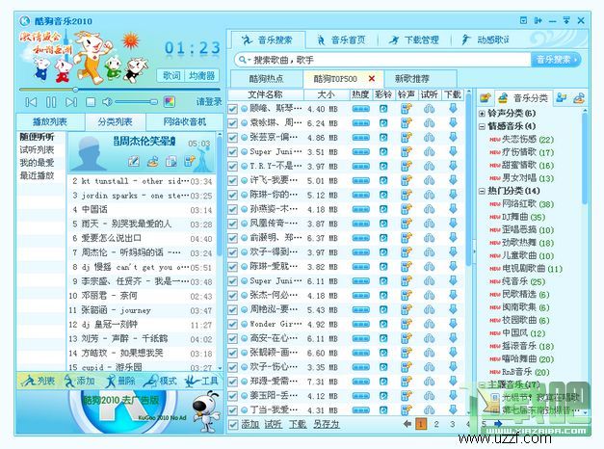Image resolution: width=604 pixels, height=449 pixels.
Task: Download the 孙燕姿 song
Action: pyautogui.click(x=453, y=209)
